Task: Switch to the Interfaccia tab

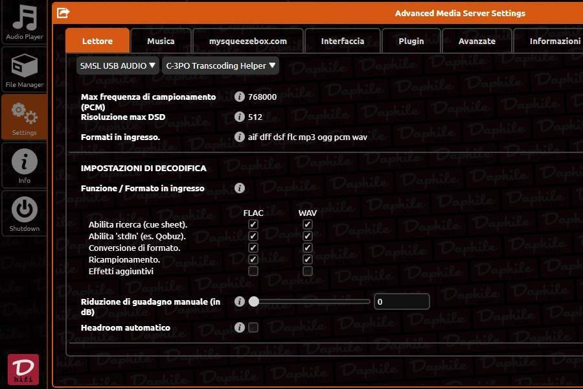Action: (343, 41)
